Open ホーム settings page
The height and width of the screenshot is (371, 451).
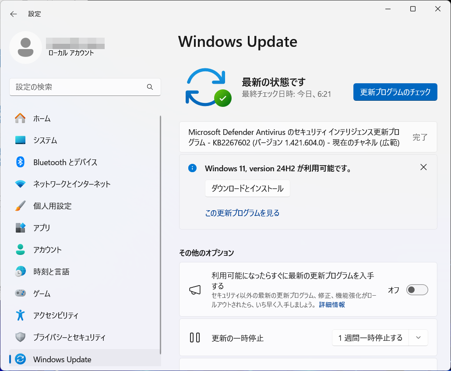coord(85,118)
